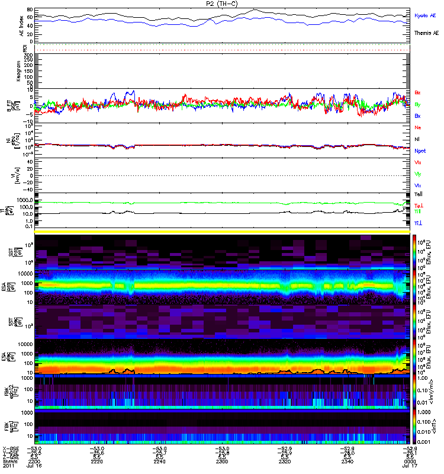Select the 'Kyoto AE' legend label
This screenshot has height=474, width=444.
coord(425,15)
